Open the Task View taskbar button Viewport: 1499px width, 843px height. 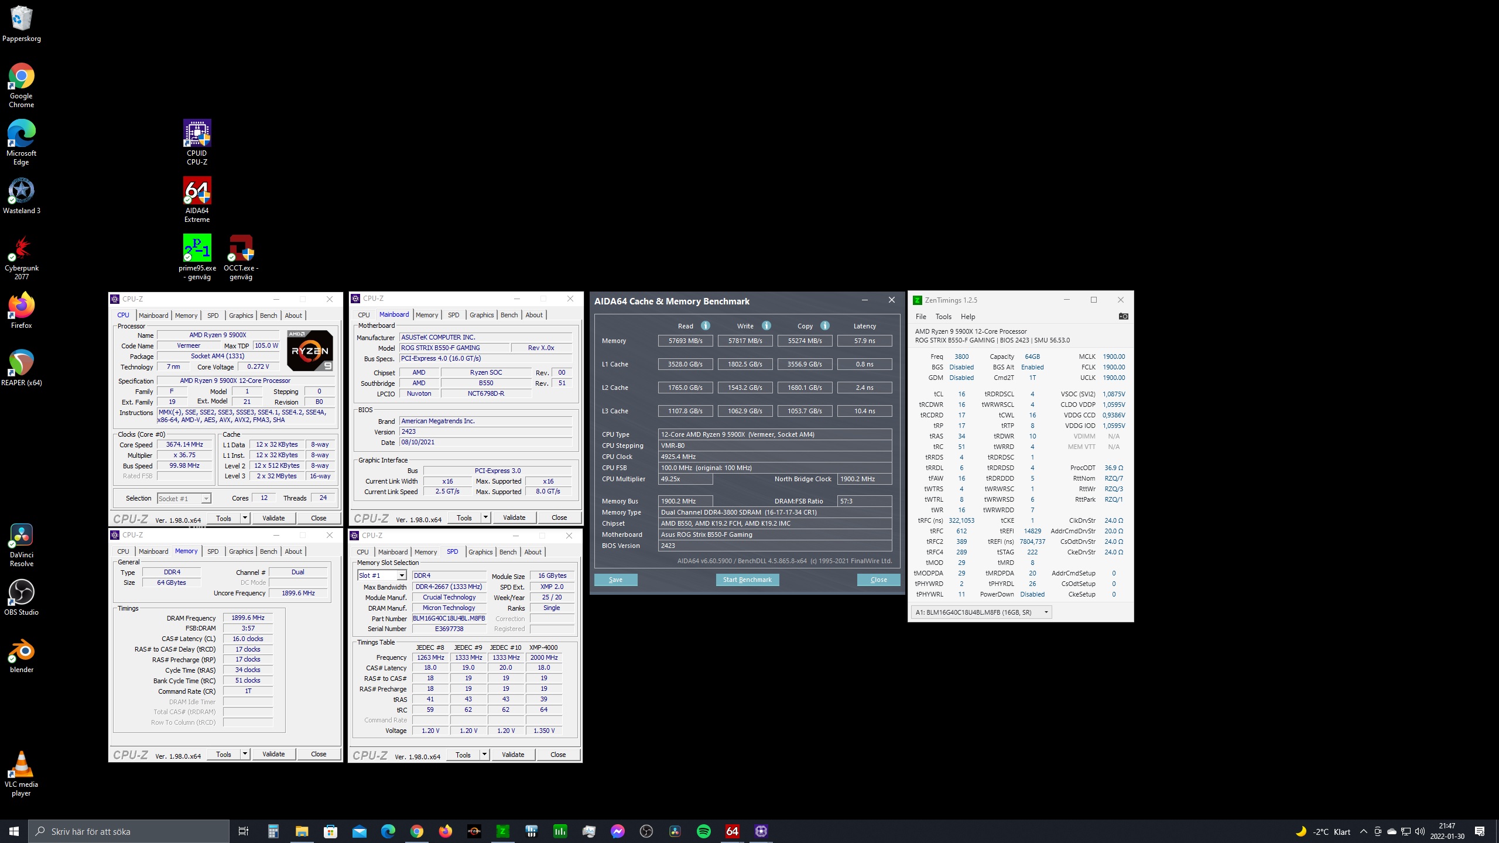pos(244,831)
